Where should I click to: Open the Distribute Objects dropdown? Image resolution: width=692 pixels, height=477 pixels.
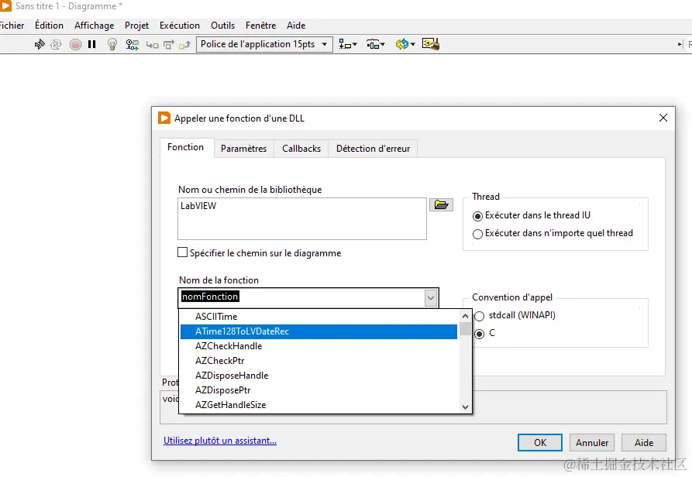pyautogui.click(x=376, y=44)
